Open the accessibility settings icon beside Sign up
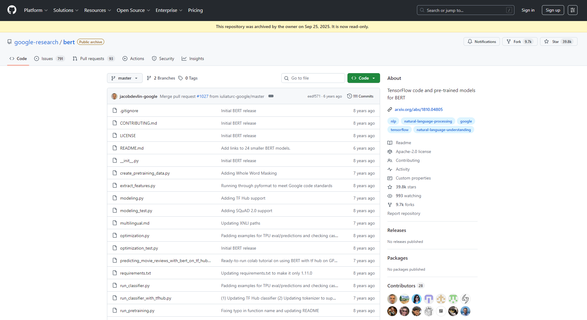The image size is (587, 320). 572,10
